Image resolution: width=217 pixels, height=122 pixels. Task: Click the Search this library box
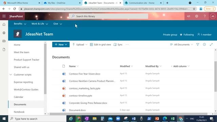[x=108, y=16]
